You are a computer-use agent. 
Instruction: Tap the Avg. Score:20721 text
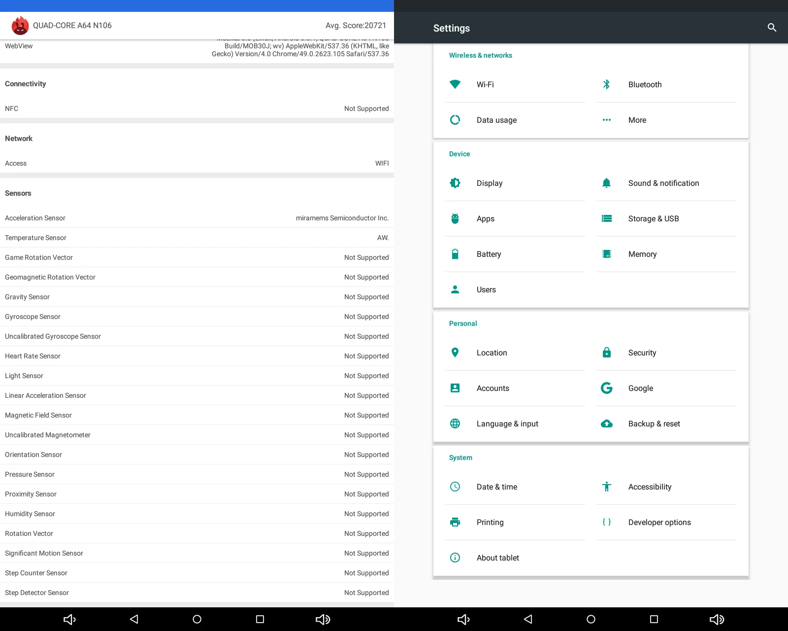[356, 26]
